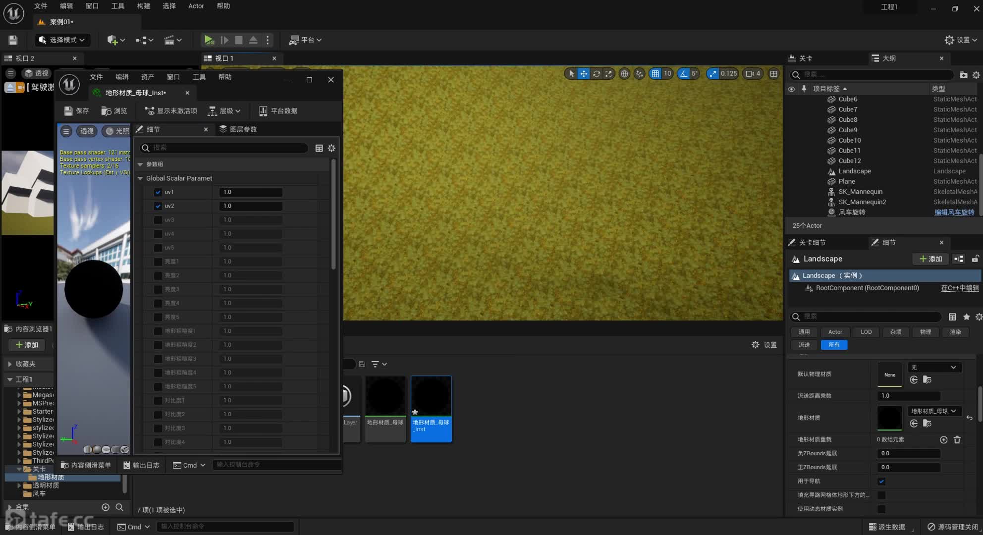The width and height of the screenshot is (983, 535).
Task: Click the save level icon in main toolbar
Action: [13, 40]
